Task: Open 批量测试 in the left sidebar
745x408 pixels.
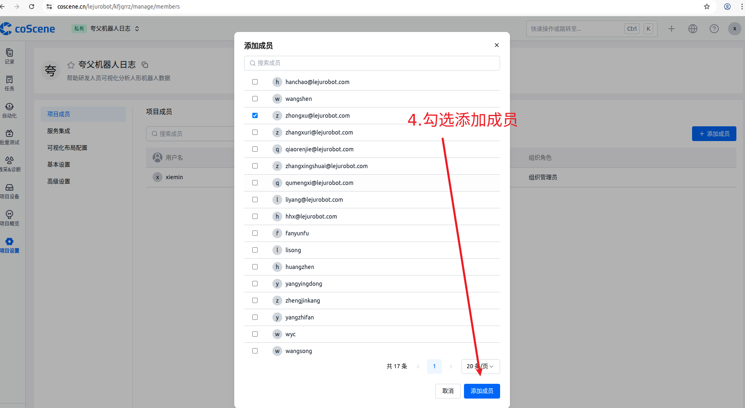Action: (9, 137)
